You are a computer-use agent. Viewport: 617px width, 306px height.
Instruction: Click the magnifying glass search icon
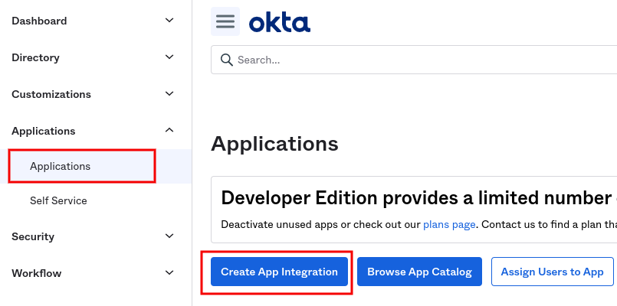coord(226,60)
